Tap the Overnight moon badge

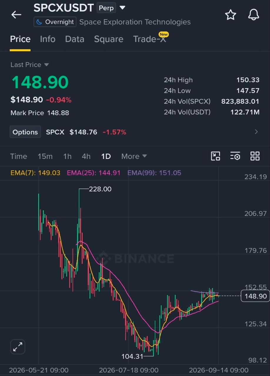[55, 22]
